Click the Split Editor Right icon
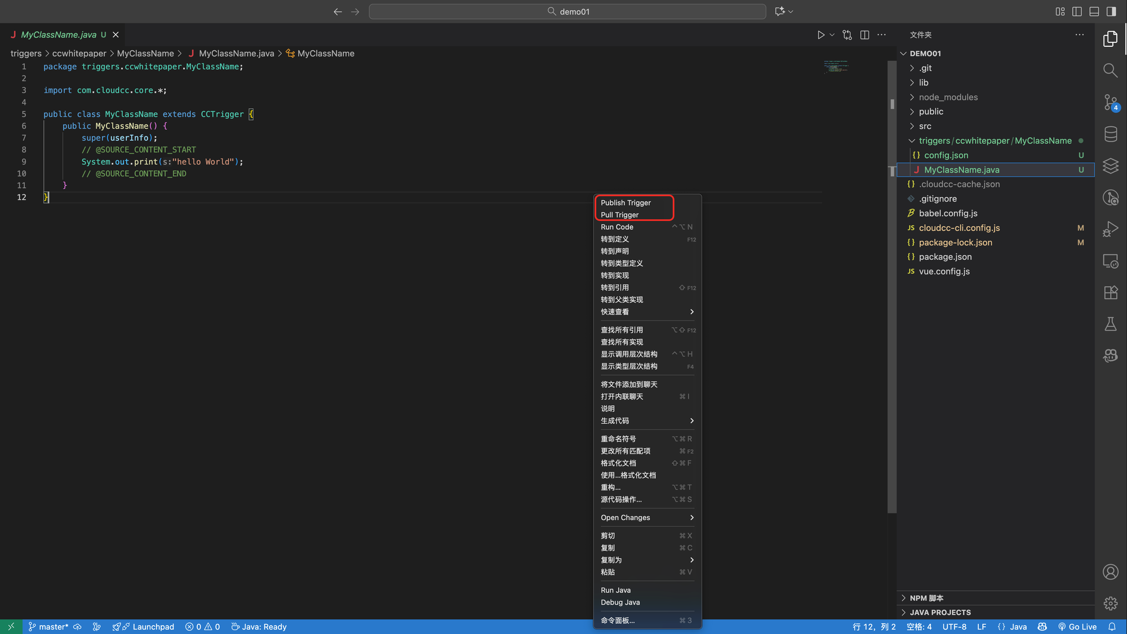1127x634 pixels. coord(864,35)
